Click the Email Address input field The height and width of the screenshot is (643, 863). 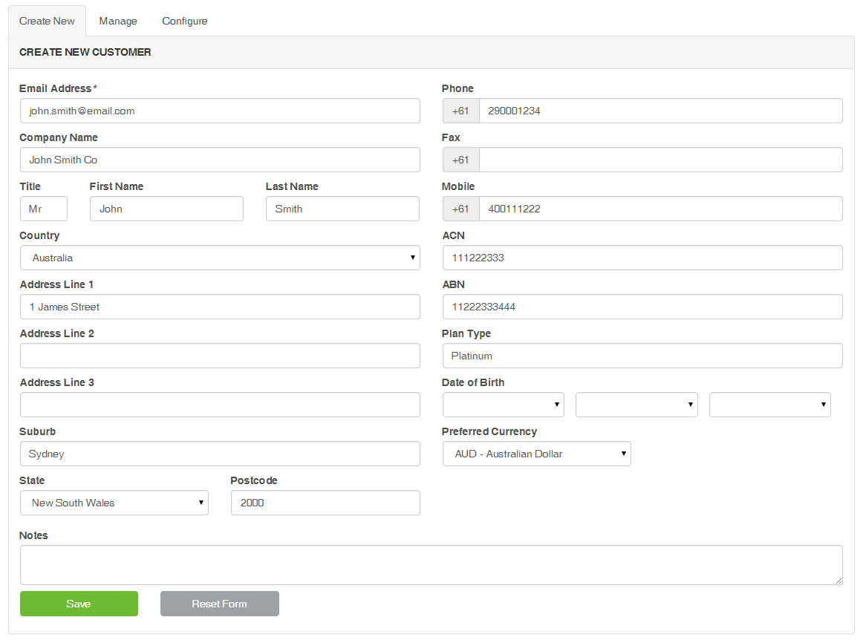click(220, 111)
